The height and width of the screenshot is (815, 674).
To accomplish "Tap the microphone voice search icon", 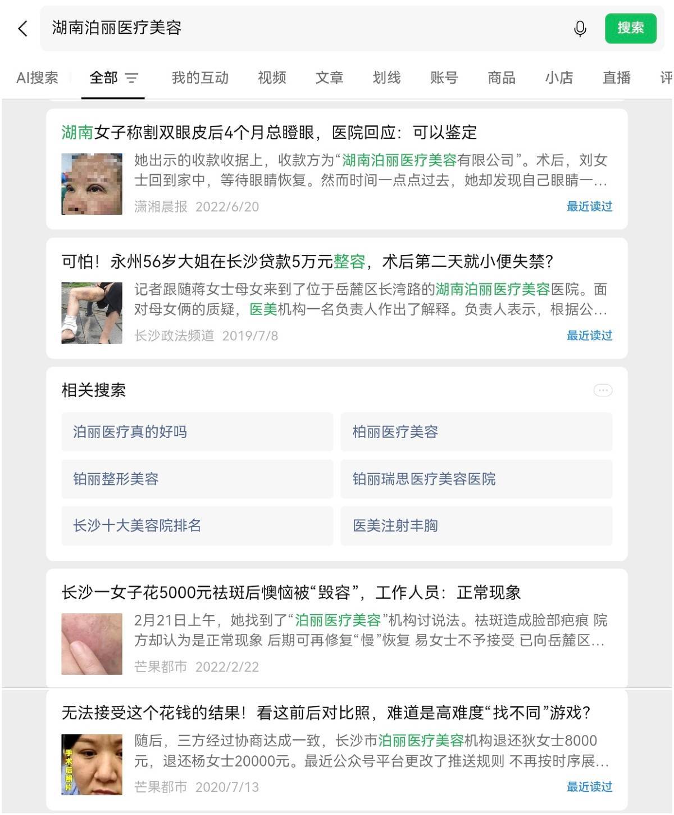I will [x=580, y=28].
